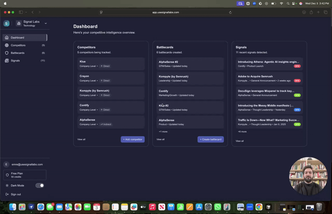Click the date and time in menu bar
332x214 pixels.
pyautogui.click(x=317, y=3)
